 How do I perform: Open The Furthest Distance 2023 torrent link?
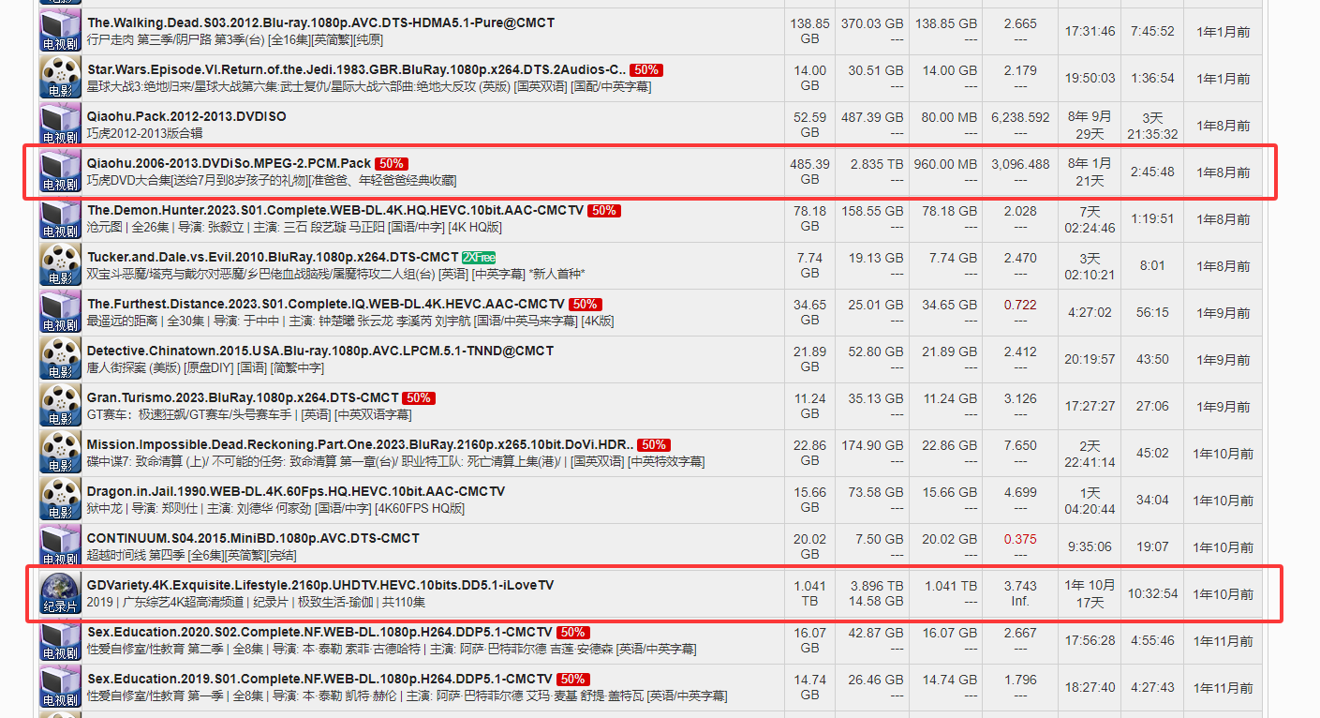[325, 305]
